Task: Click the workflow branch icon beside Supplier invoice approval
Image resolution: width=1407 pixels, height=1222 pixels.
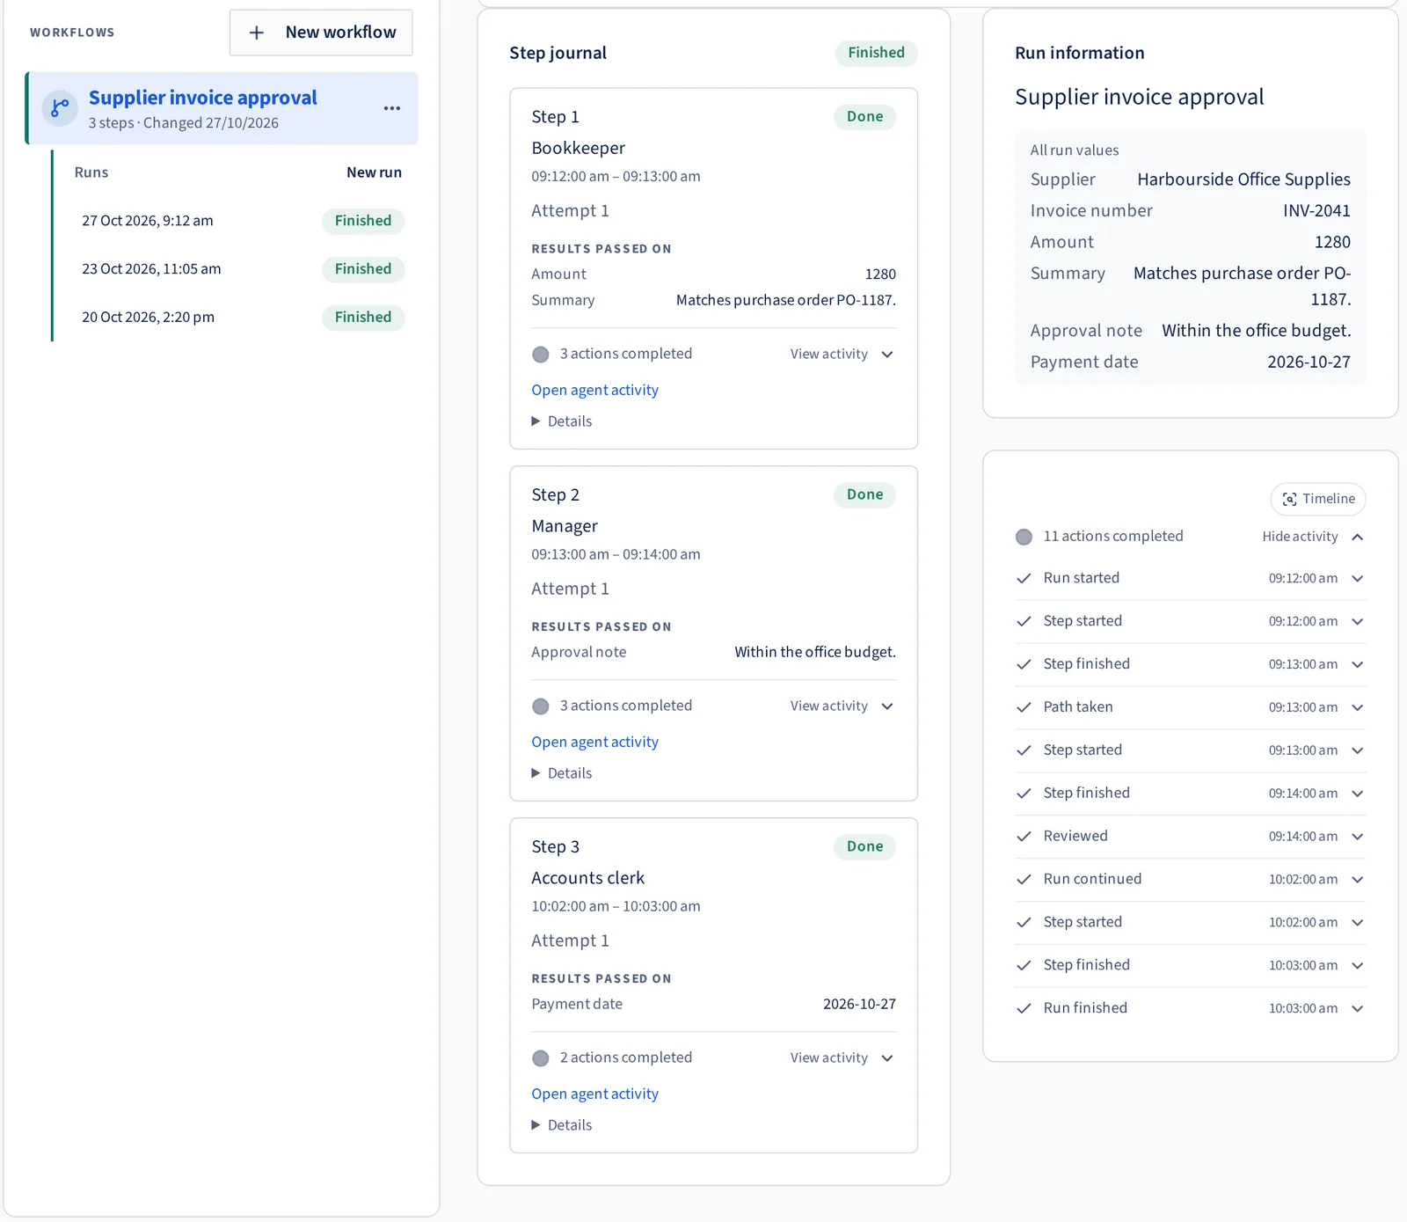Action: (60, 108)
